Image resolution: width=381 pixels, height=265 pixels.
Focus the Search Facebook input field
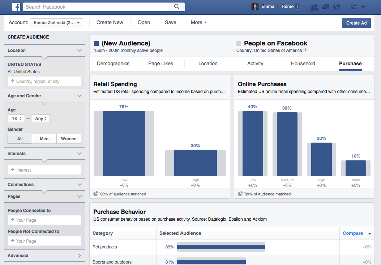pos(96,7)
